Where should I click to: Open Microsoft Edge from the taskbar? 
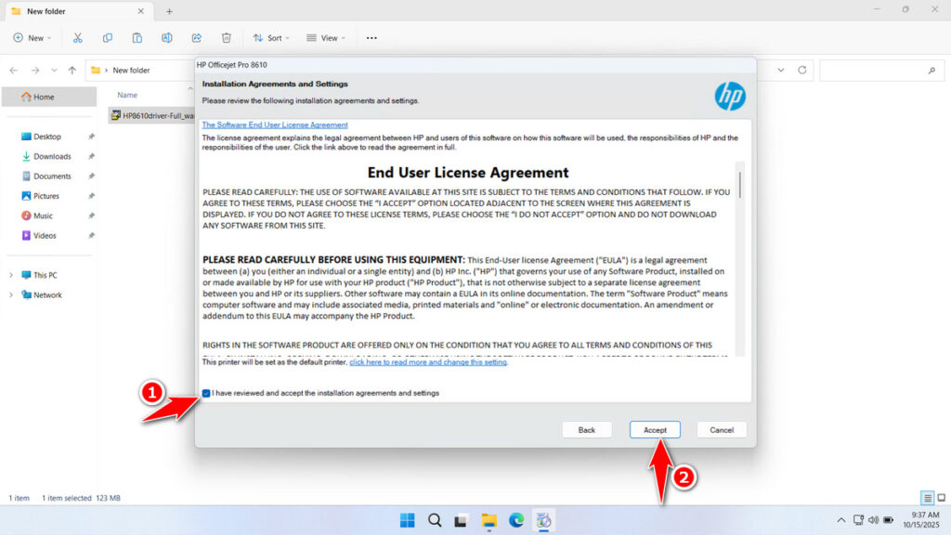pyautogui.click(x=516, y=520)
